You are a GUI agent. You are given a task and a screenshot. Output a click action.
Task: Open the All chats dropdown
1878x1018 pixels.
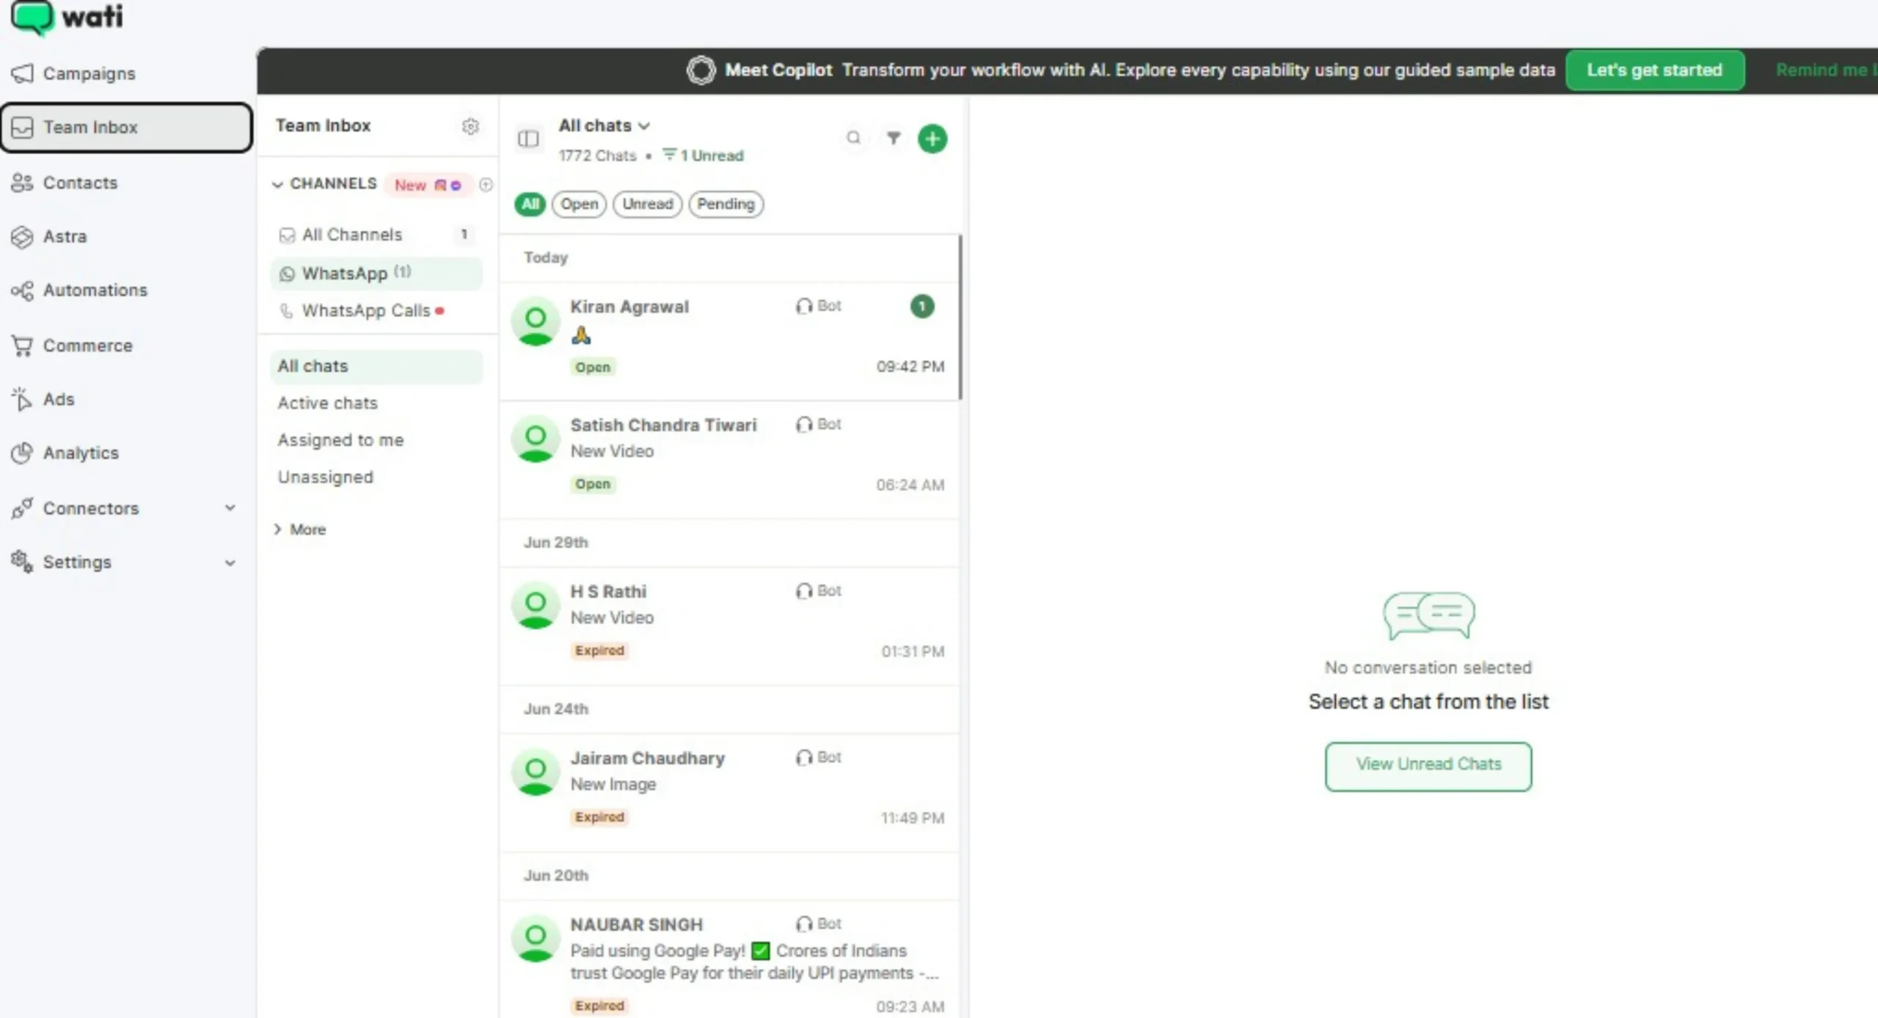(x=604, y=125)
